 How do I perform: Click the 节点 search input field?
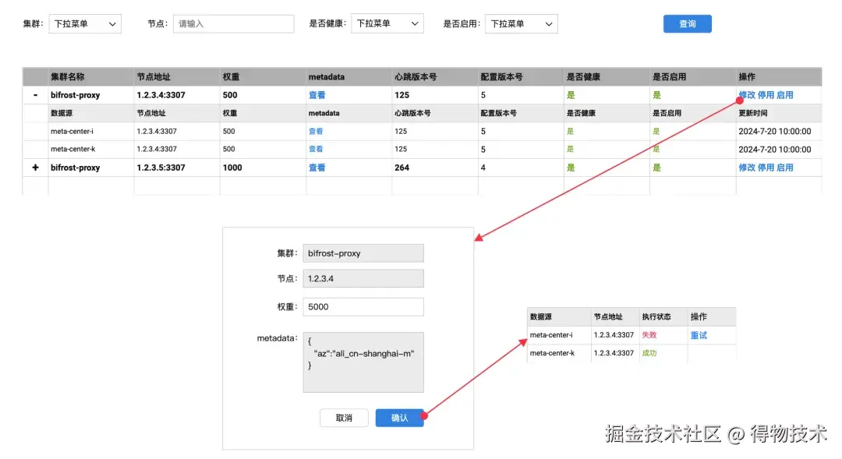coord(233,23)
